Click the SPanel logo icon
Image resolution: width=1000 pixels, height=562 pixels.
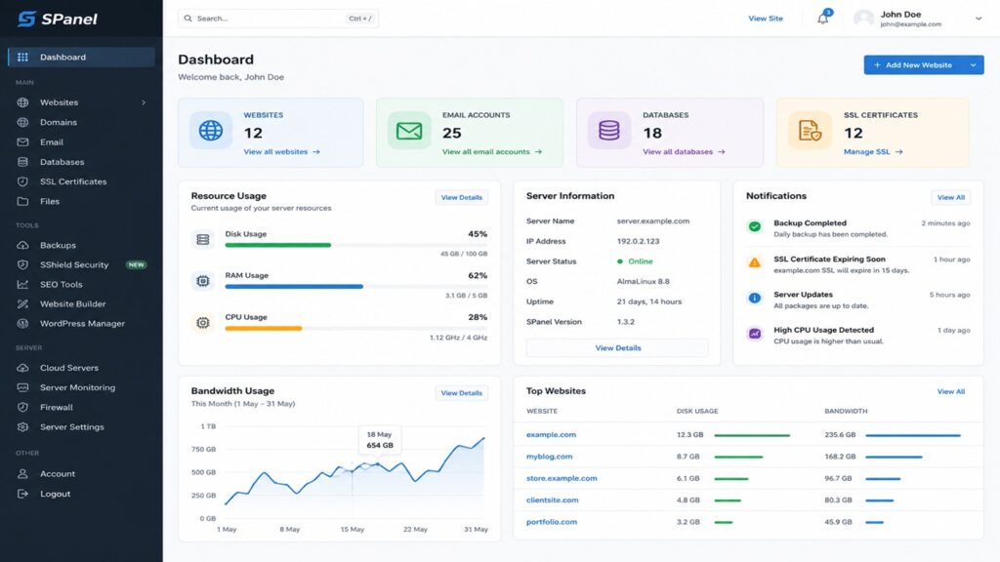tap(26, 19)
